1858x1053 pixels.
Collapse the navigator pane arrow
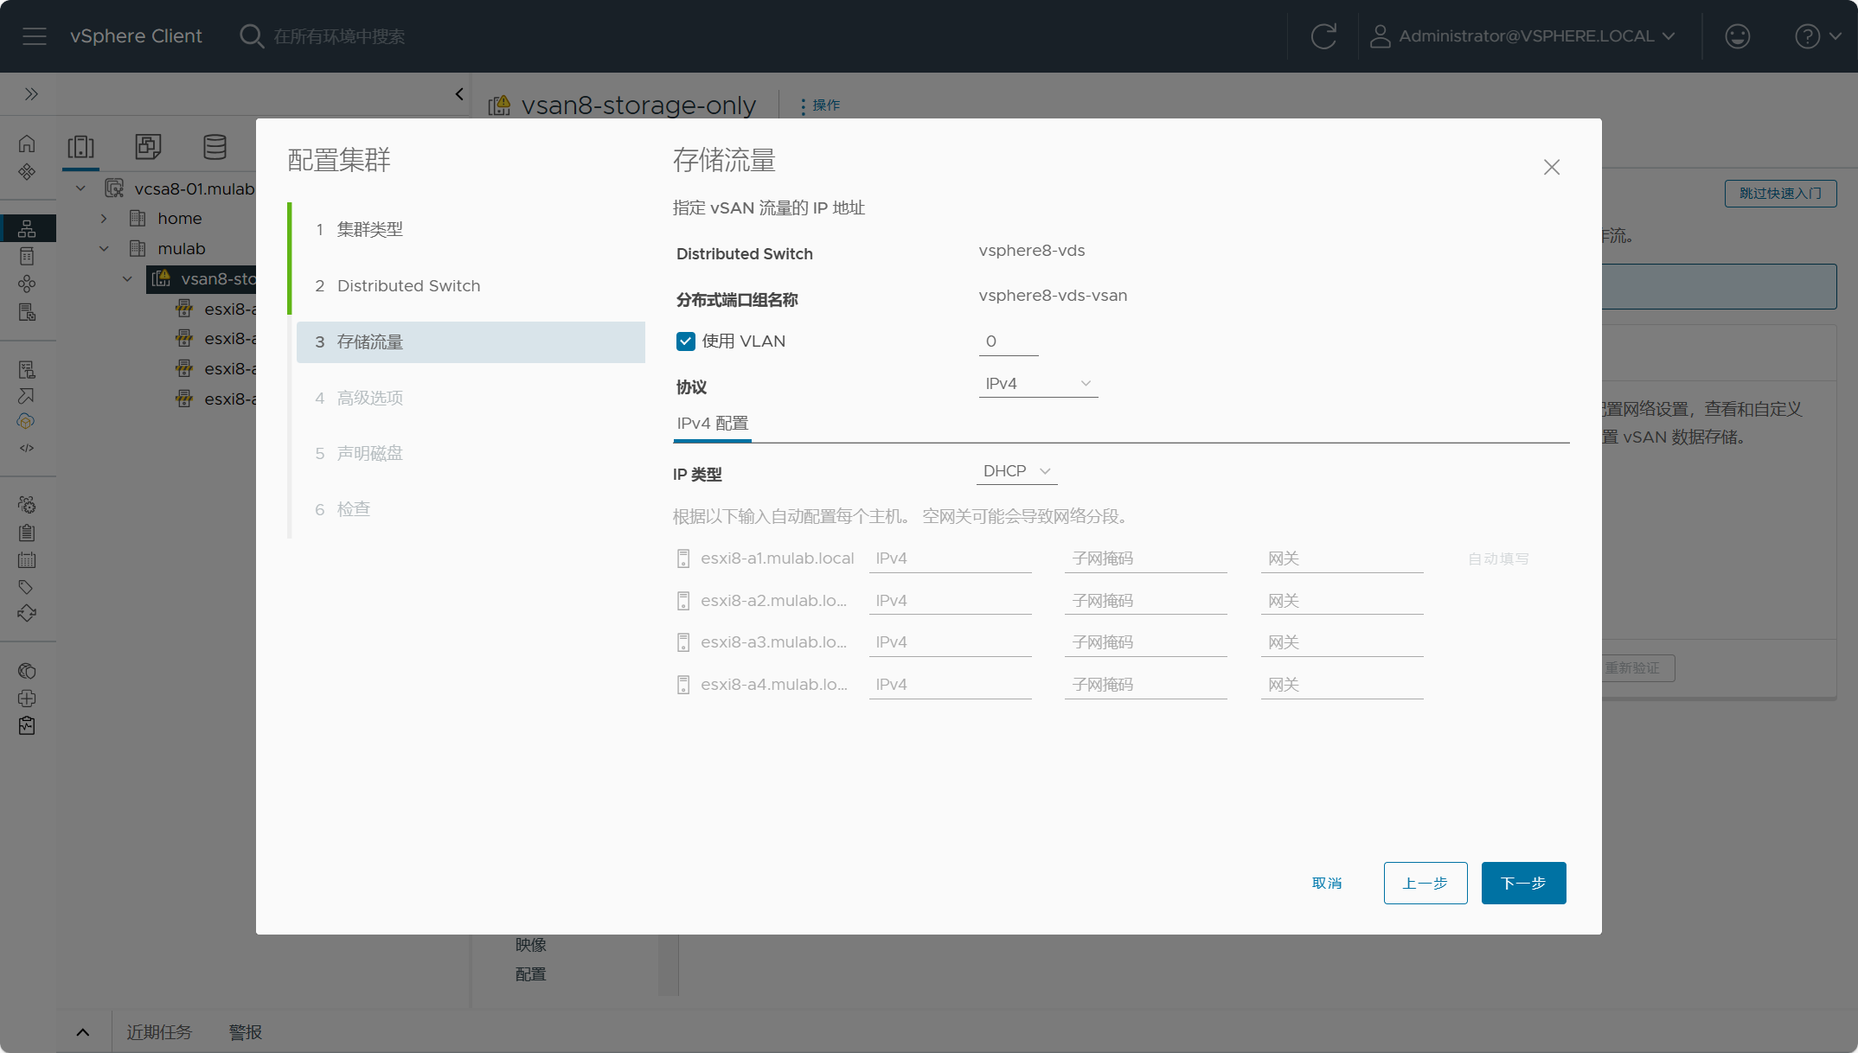pyautogui.click(x=459, y=94)
